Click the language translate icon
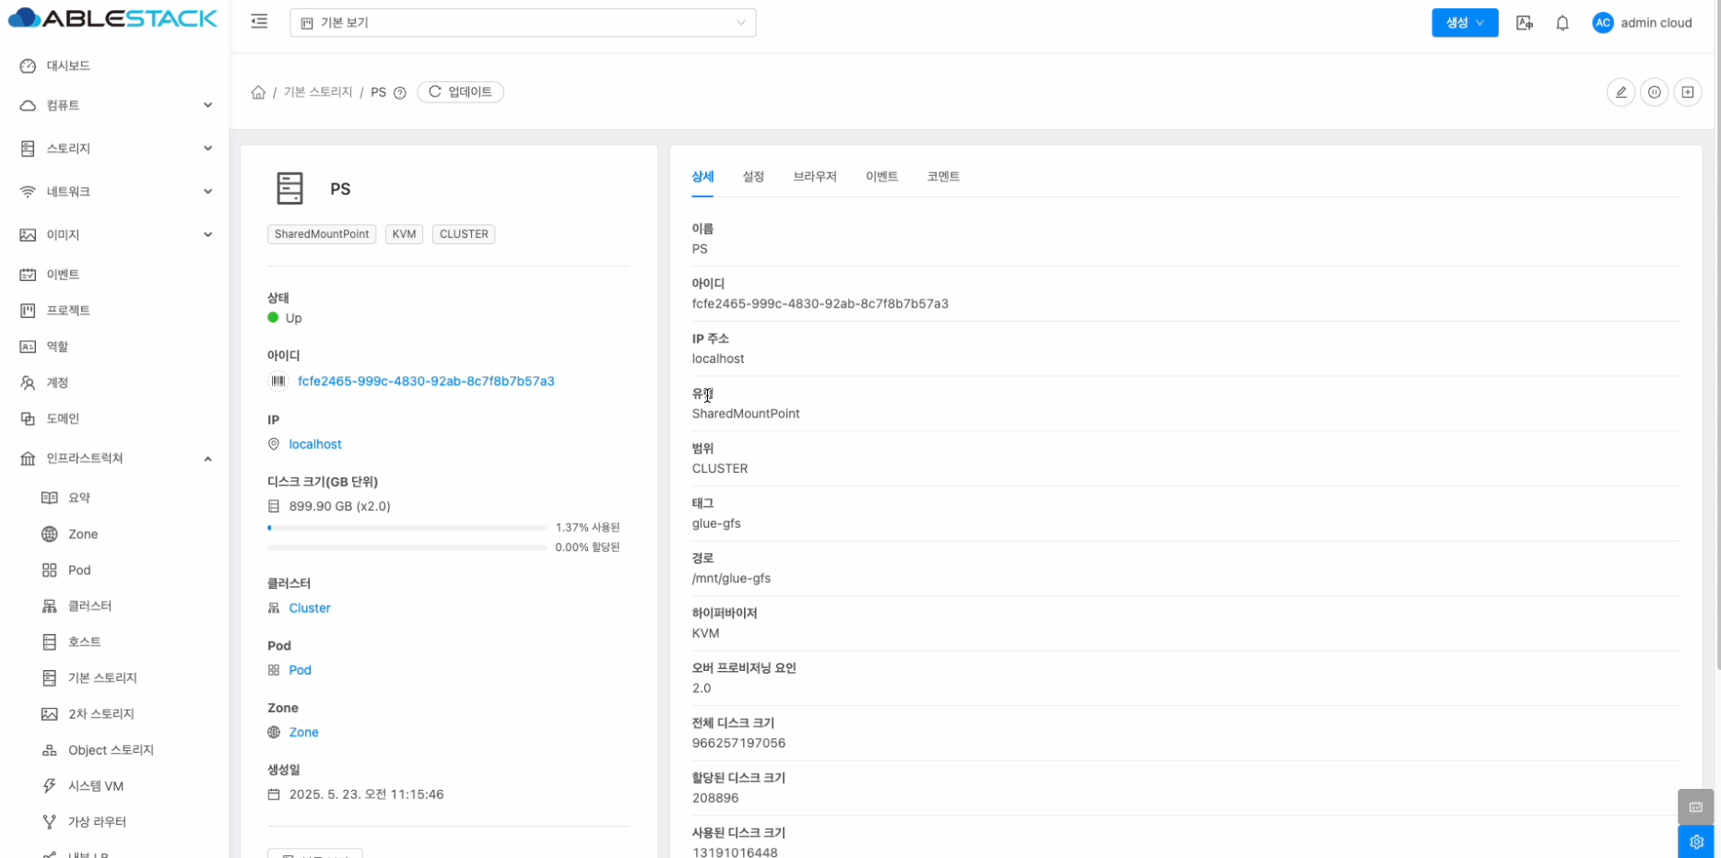The height and width of the screenshot is (858, 1721). point(1524,23)
